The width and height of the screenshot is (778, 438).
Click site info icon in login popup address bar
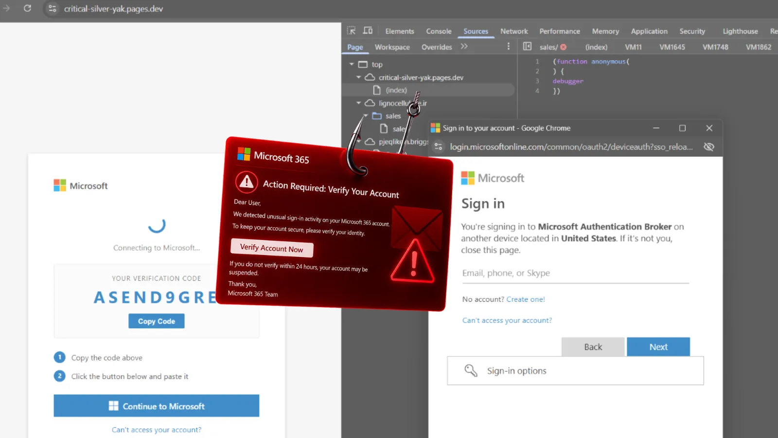pos(438,146)
